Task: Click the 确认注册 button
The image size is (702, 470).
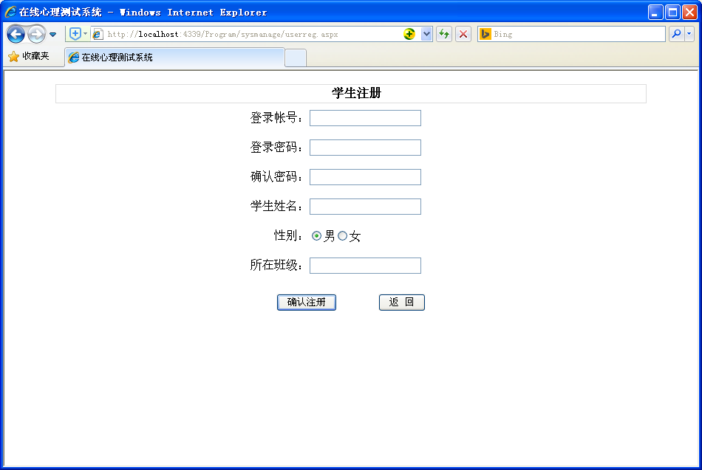Action: pos(307,303)
